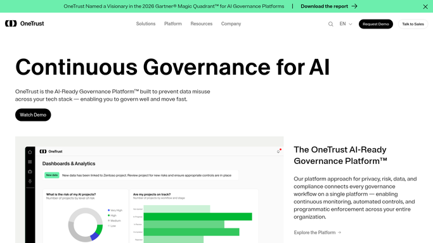This screenshot has height=243, width=433.
Task: Click the 'Are my projects on track?' title
Action: pos(152,194)
